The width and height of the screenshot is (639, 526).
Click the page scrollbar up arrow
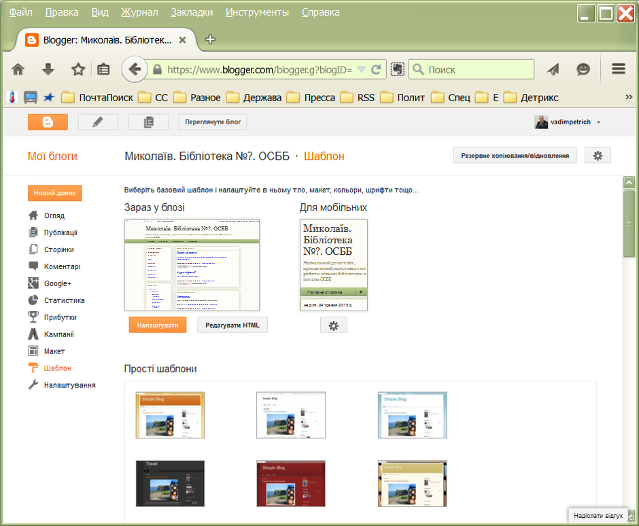coord(629,183)
